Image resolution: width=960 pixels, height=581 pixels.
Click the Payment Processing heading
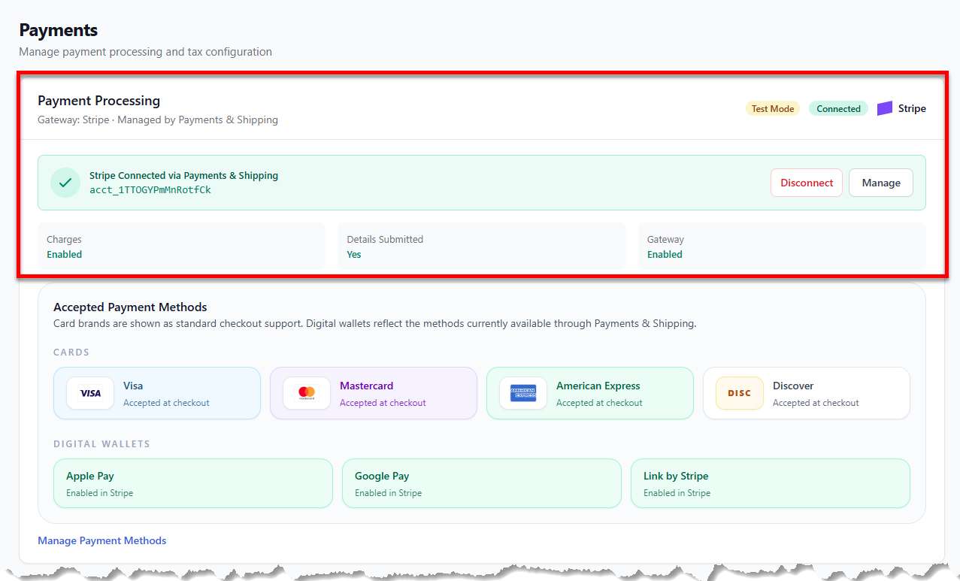(99, 101)
